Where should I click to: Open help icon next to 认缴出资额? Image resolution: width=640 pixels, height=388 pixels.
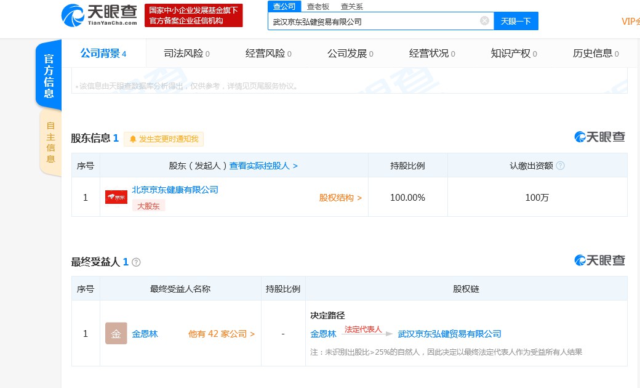point(561,166)
